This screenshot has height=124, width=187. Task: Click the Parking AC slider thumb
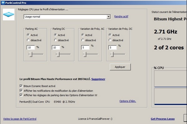[31, 54]
